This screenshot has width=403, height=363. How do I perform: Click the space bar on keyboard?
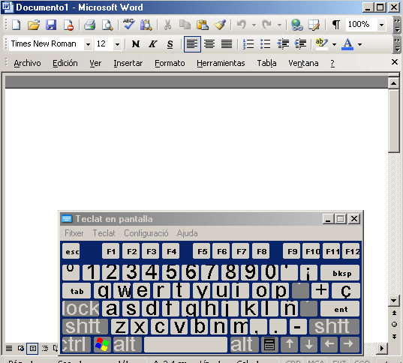pyautogui.click(x=185, y=344)
